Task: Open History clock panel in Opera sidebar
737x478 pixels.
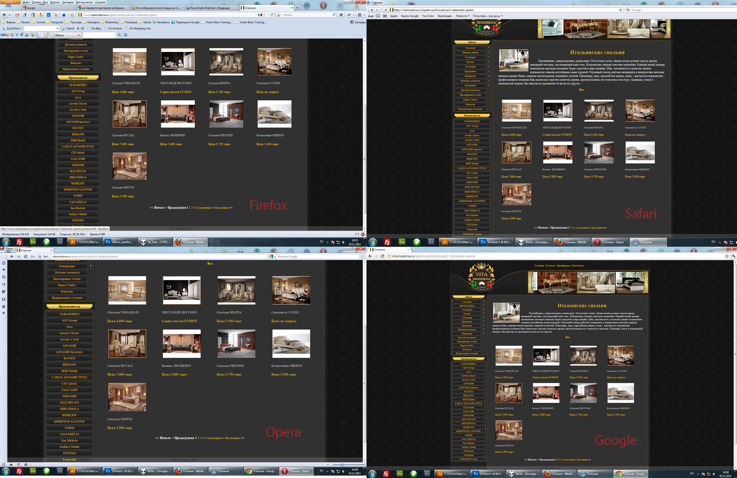Action: [4, 306]
